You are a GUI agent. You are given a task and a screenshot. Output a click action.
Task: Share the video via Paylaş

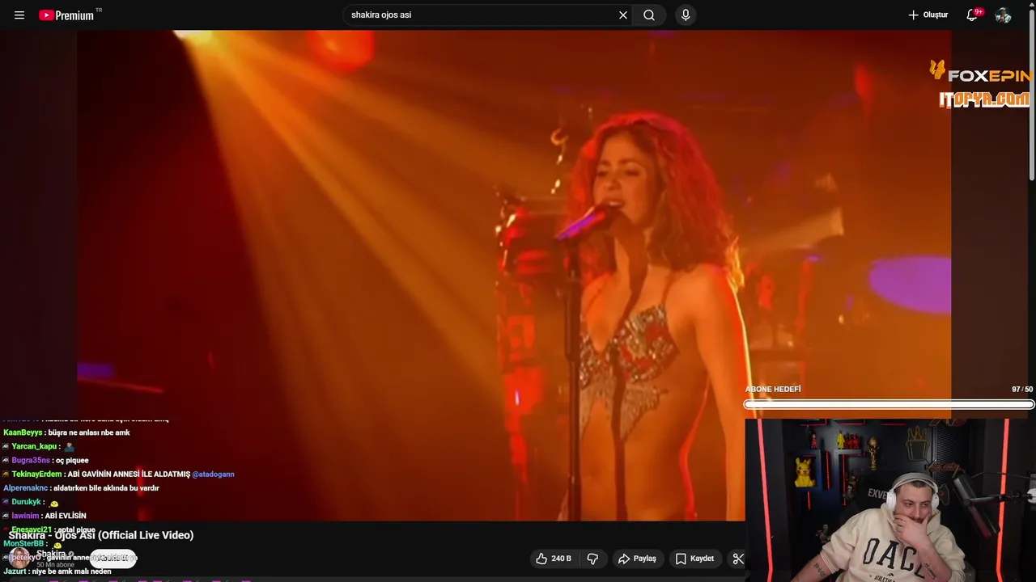pyautogui.click(x=637, y=559)
